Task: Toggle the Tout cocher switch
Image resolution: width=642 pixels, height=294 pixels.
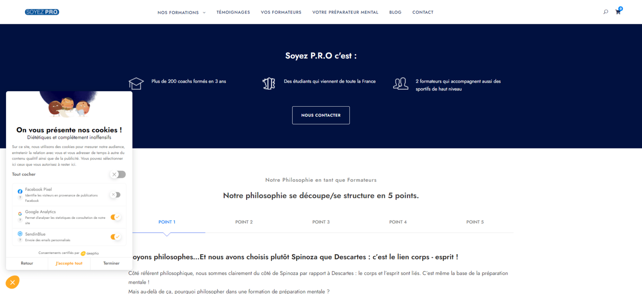Action: pos(118,174)
